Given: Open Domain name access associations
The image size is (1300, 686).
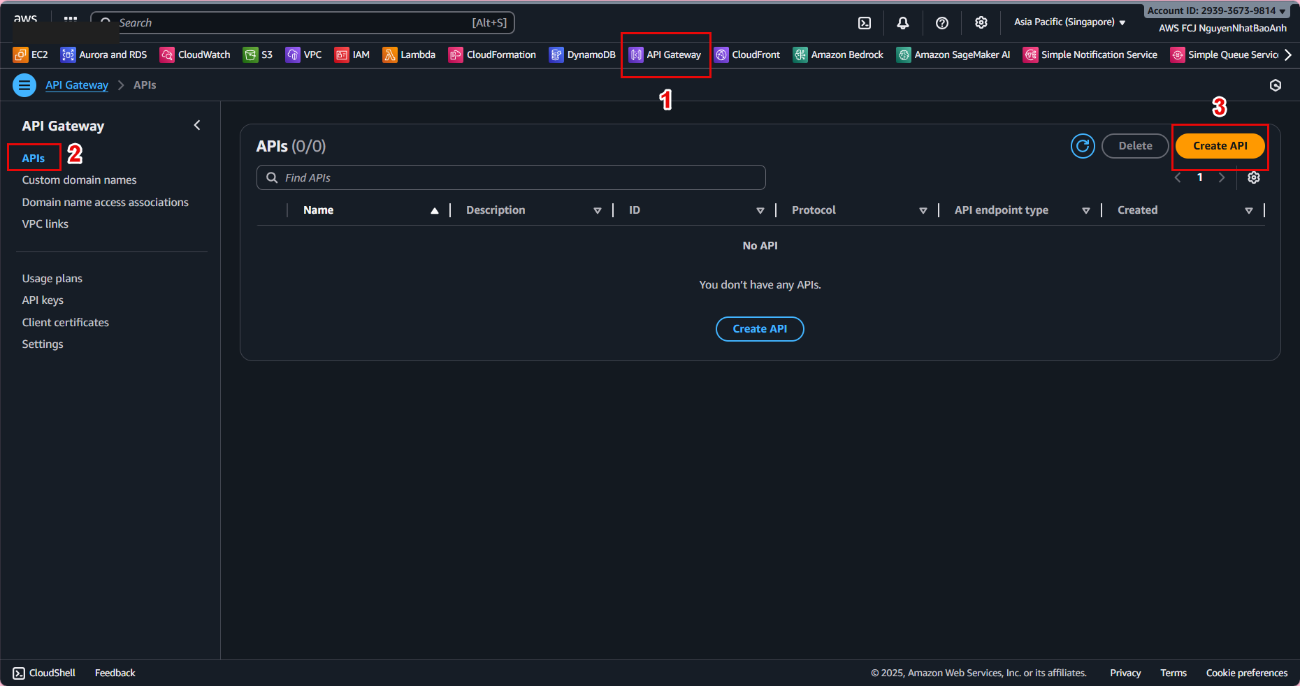Looking at the screenshot, I should coord(106,203).
